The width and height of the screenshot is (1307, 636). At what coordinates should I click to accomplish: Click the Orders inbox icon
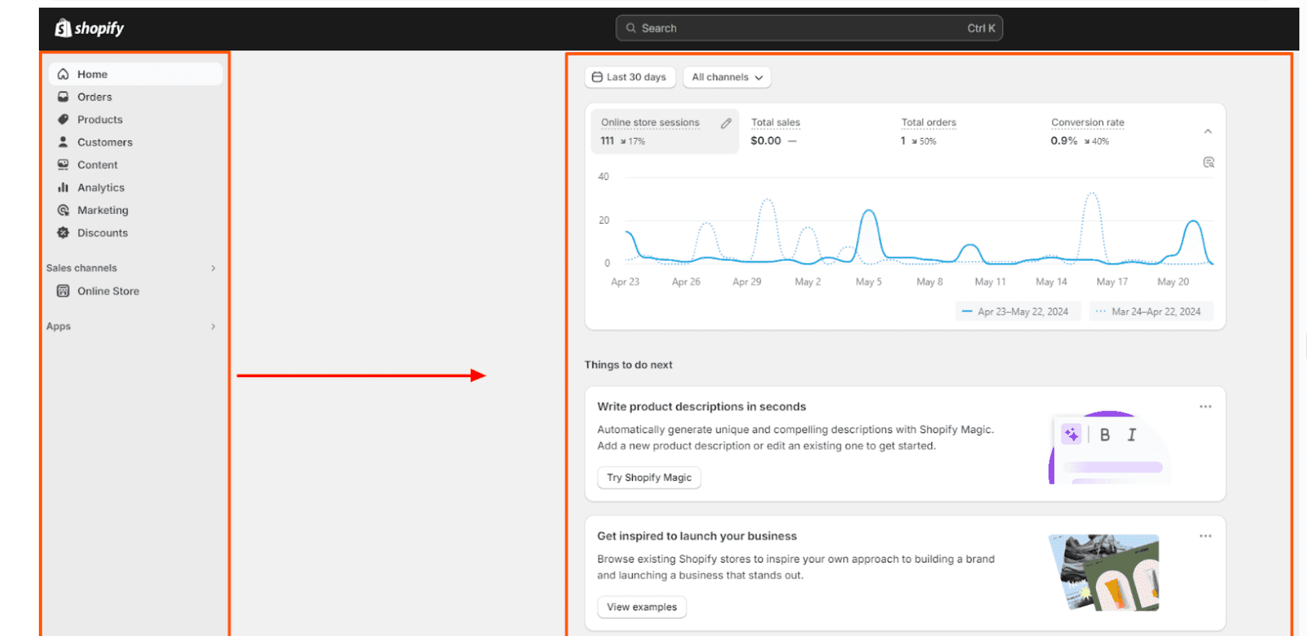(63, 97)
